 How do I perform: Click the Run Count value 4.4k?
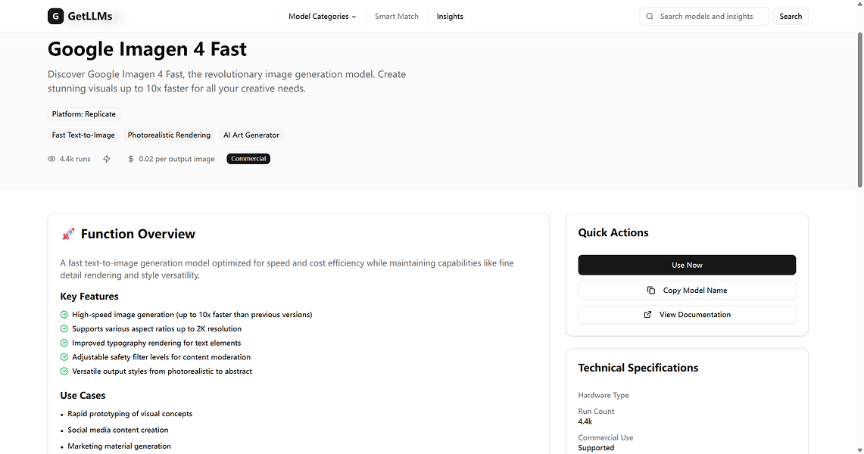pos(585,422)
